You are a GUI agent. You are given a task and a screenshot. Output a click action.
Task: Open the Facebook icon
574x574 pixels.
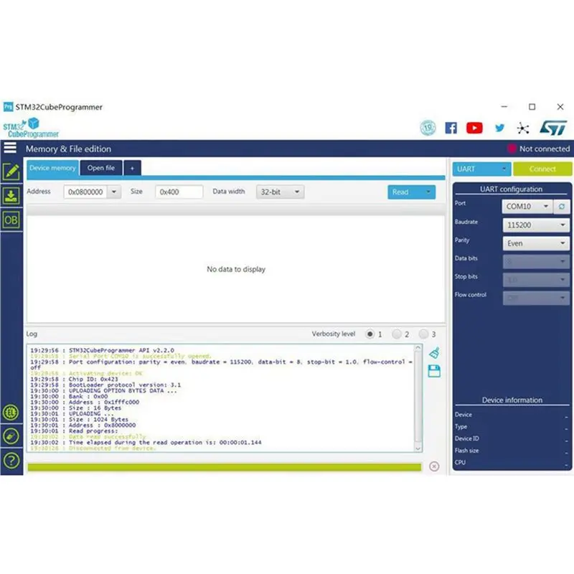451,128
